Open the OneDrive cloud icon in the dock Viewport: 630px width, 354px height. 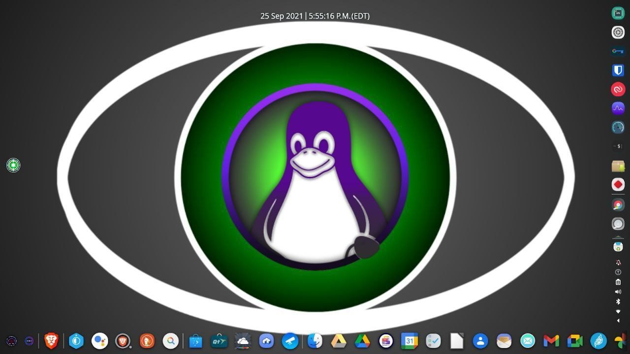[x=243, y=341]
